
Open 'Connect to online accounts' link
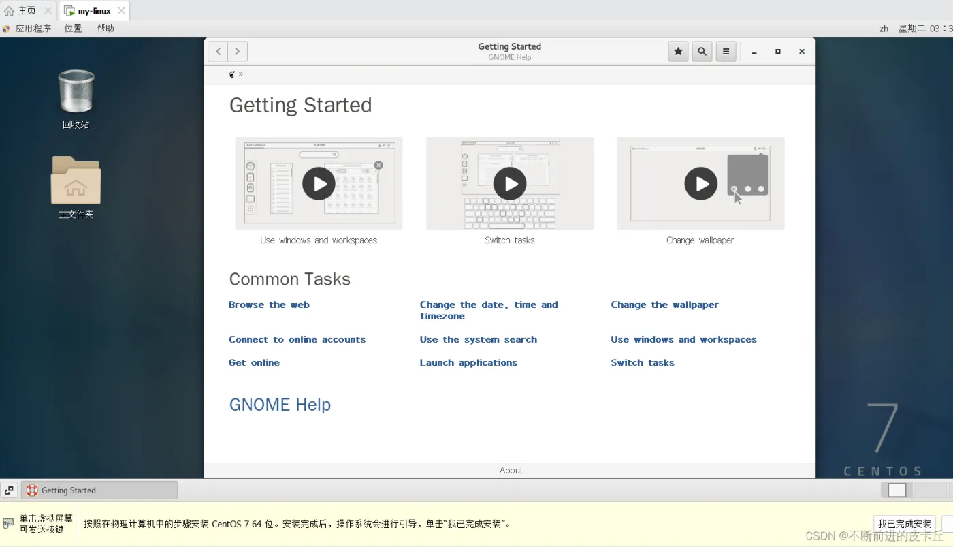coord(297,339)
